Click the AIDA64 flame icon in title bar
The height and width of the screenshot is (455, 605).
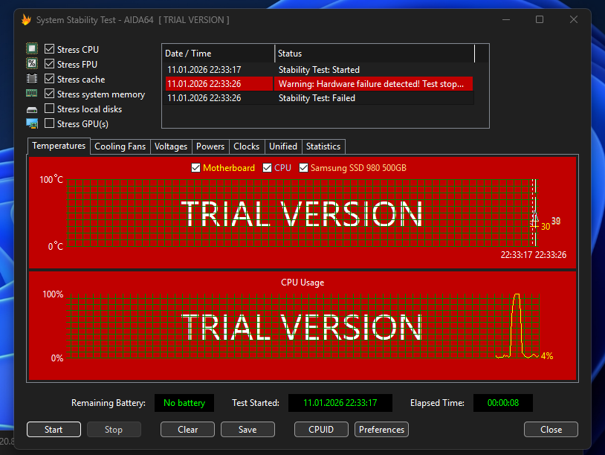point(26,20)
